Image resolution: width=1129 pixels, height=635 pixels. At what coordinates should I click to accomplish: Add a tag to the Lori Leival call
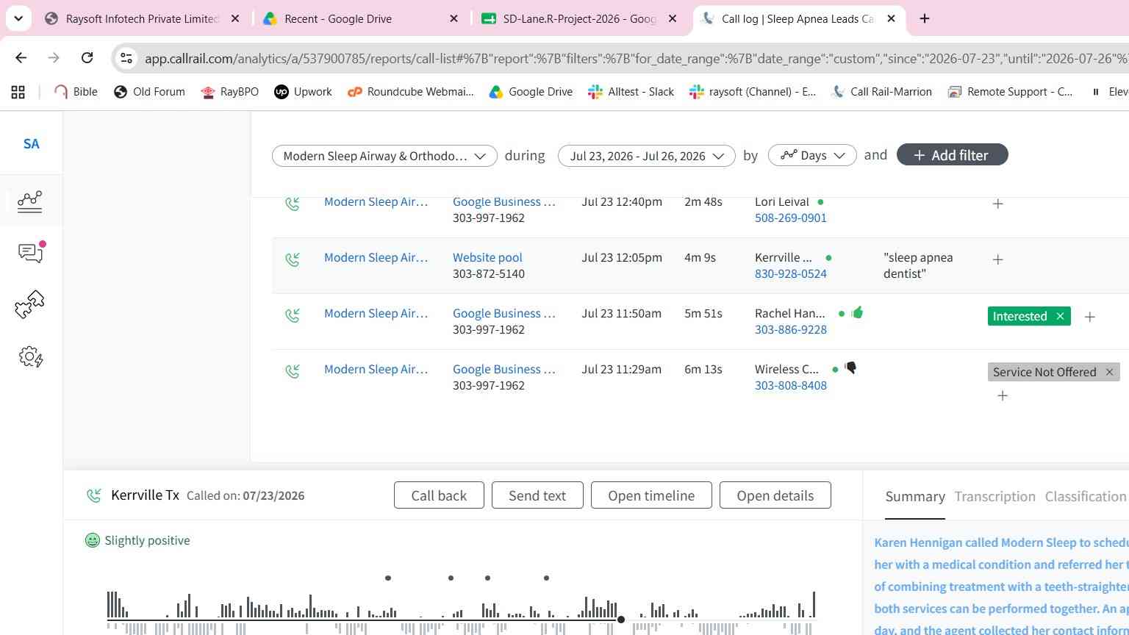coord(997,204)
